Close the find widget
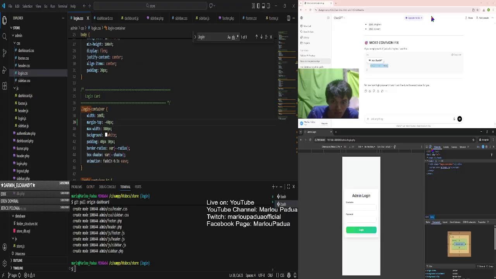The width and height of the screenshot is (496, 279). point(271,37)
